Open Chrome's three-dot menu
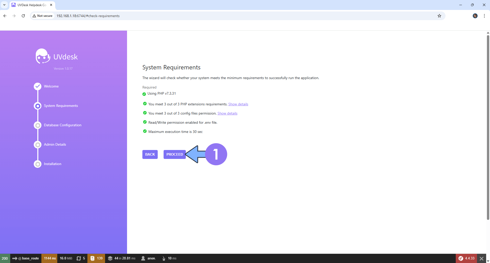The height and width of the screenshot is (263, 490). [x=484, y=16]
